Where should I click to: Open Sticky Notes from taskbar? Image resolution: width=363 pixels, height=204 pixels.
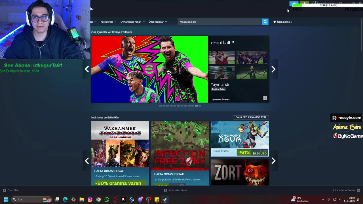pyautogui.click(x=157, y=199)
